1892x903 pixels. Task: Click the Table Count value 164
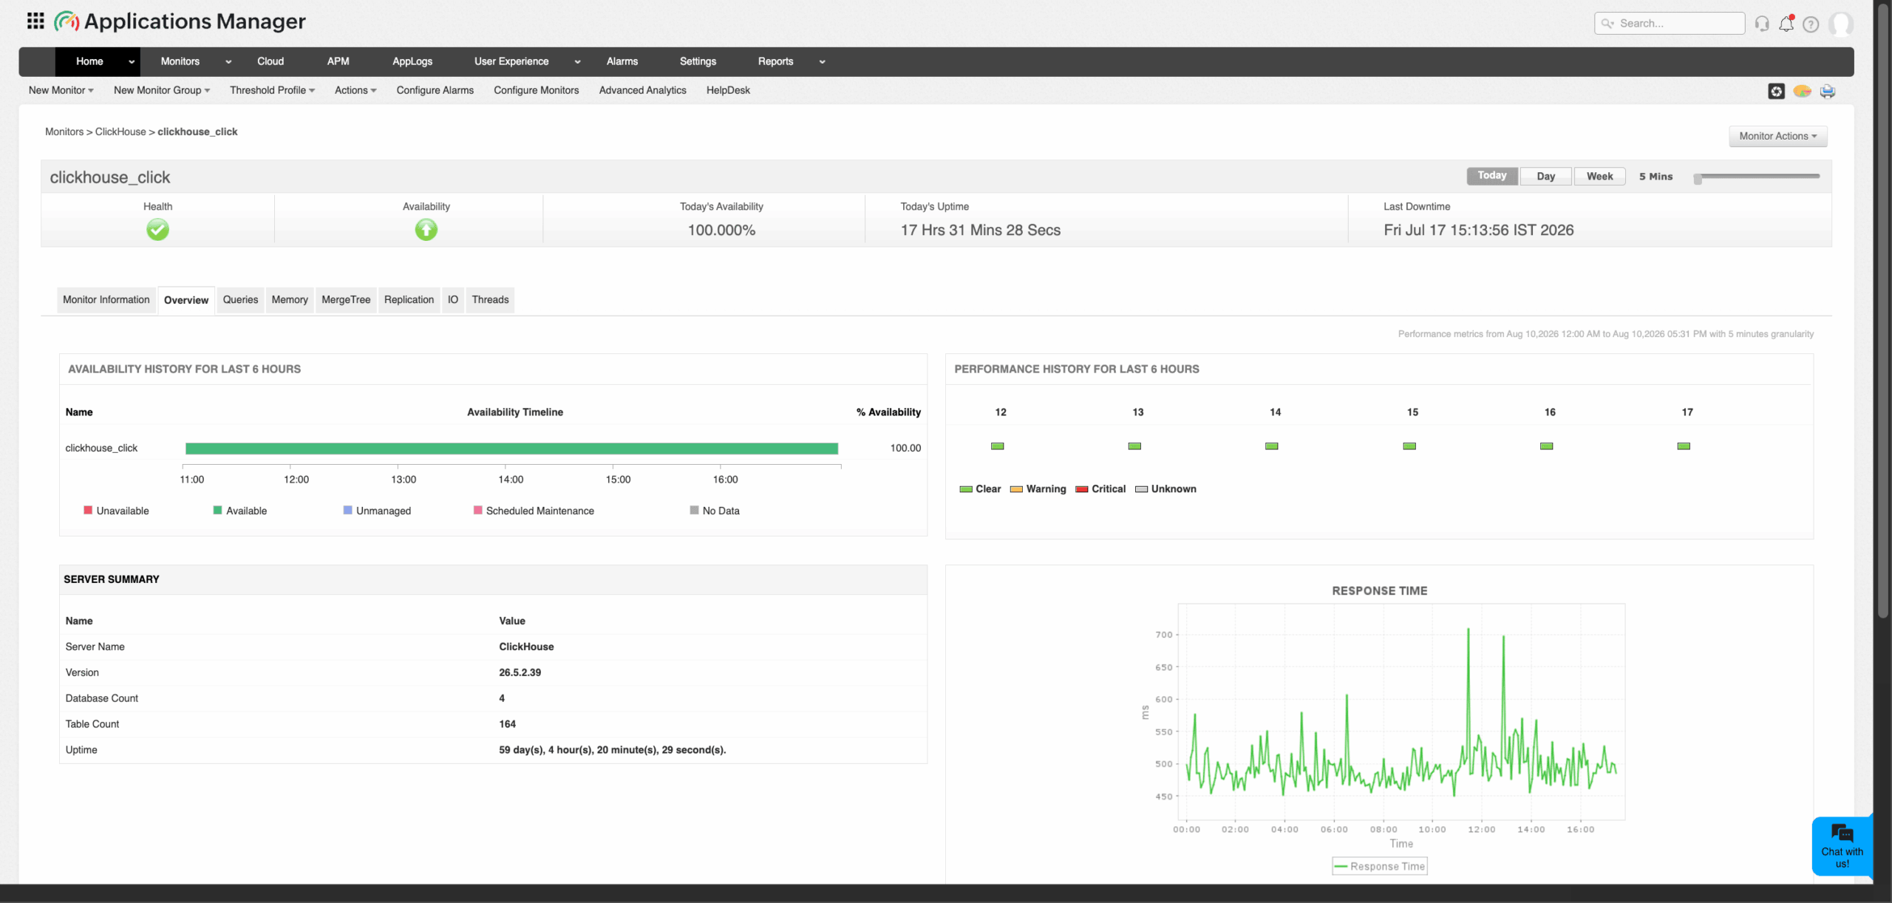[x=507, y=724]
